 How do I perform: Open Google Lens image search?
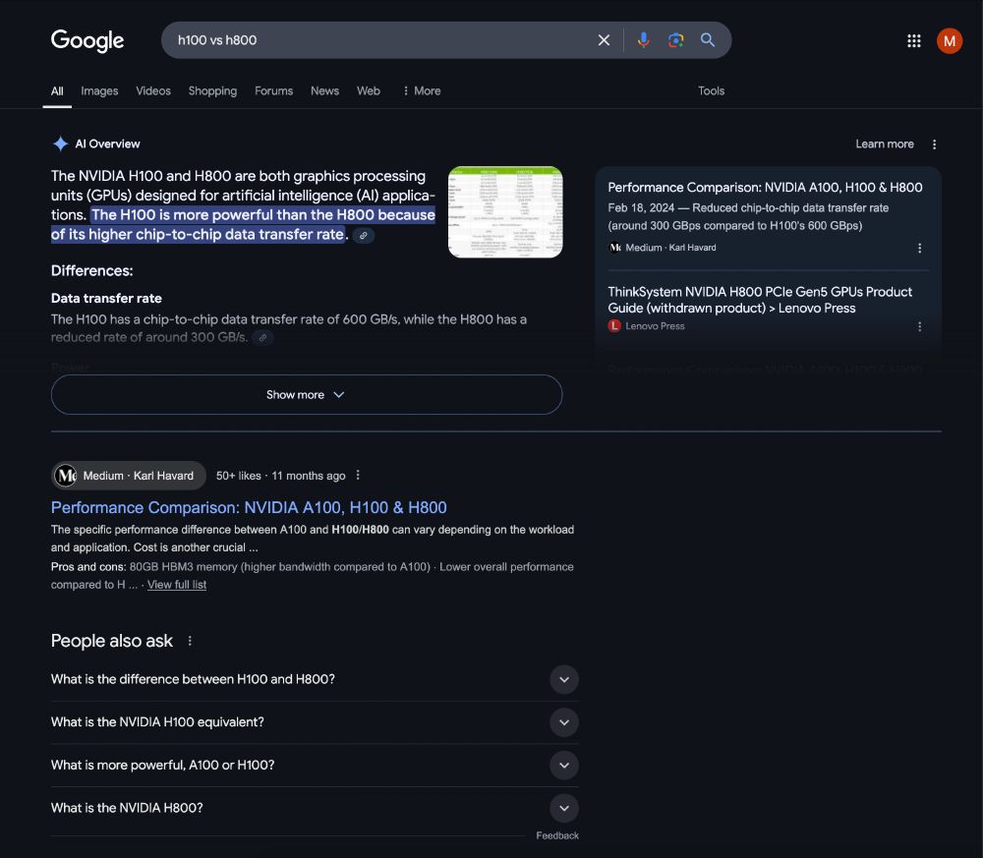(x=676, y=40)
